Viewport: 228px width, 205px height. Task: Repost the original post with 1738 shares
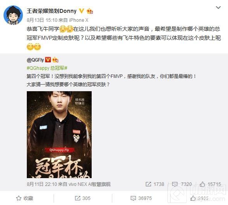click(x=155, y=184)
